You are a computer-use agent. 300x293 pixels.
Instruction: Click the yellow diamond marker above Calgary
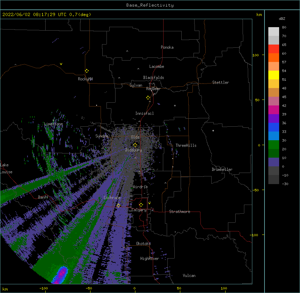coord(141,205)
